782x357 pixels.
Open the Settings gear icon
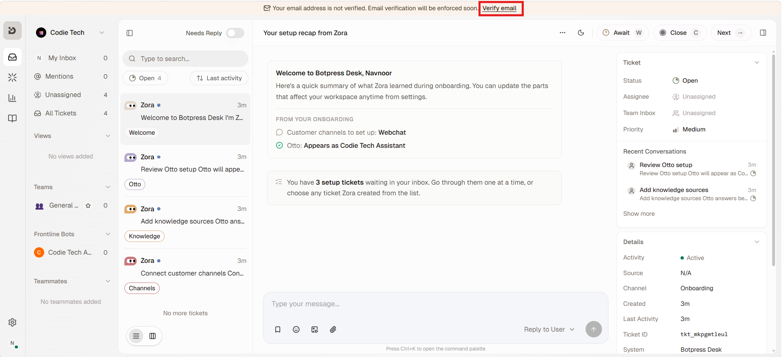pos(12,322)
